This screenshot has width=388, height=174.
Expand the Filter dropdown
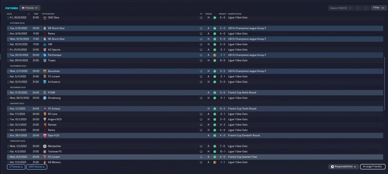click(378, 8)
